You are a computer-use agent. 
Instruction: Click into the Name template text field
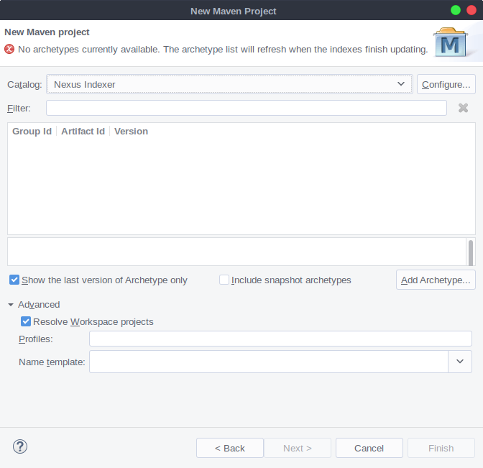[269, 362]
